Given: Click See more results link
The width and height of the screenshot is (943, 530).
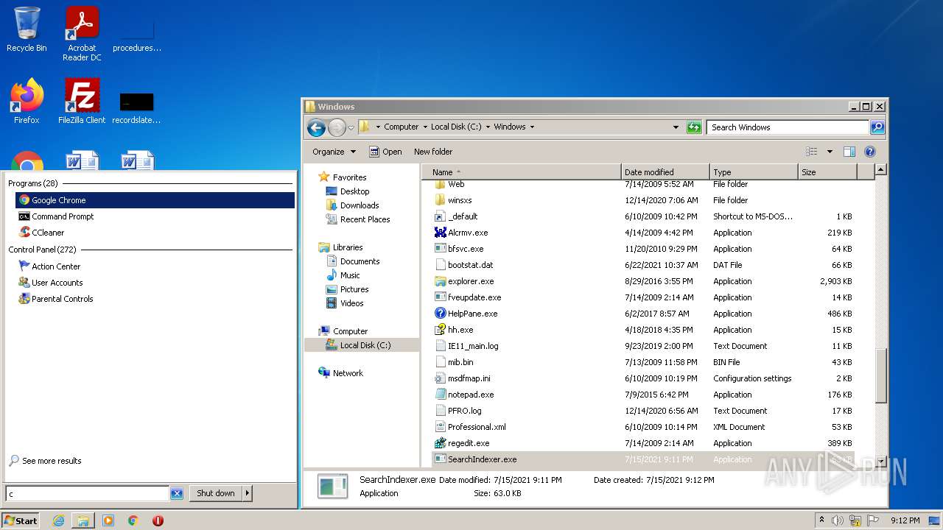Looking at the screenshot, I should [52, 461].
